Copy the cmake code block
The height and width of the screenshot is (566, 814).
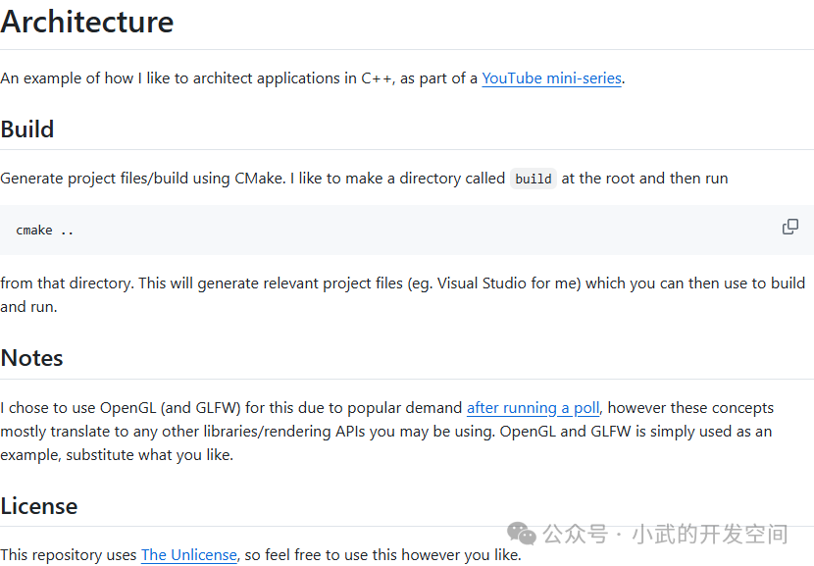(790, 227)
